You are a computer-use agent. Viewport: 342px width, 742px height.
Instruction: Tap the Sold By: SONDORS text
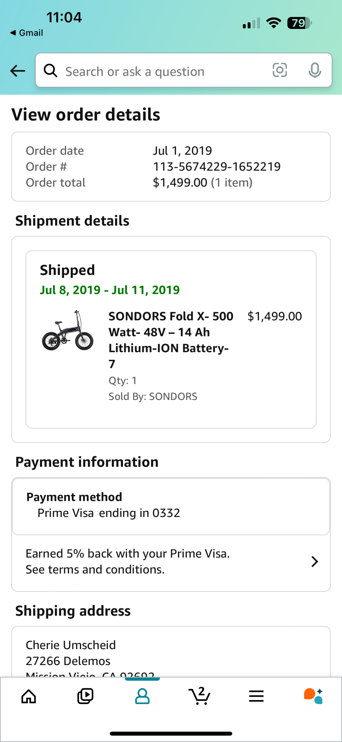point(153,397)
